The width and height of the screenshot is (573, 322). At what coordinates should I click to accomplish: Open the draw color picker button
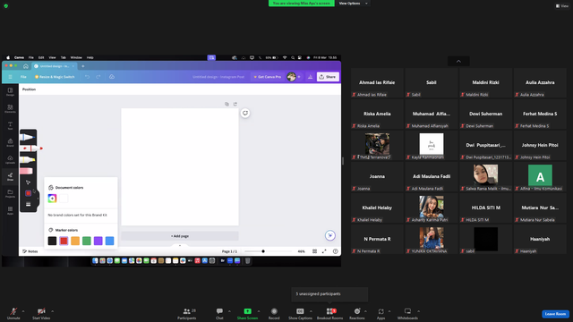28,193
